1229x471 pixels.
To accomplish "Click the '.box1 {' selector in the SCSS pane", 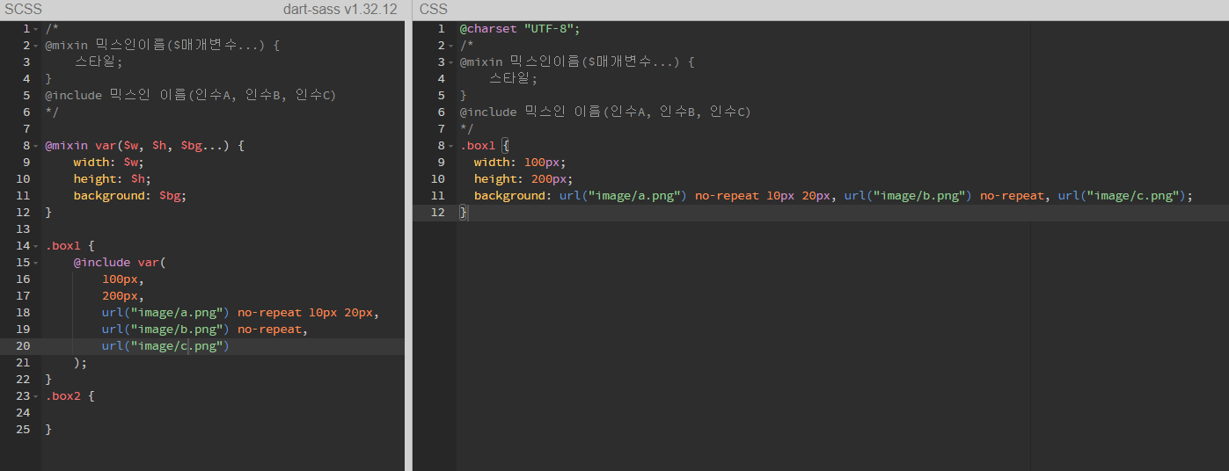I will coord(69,246).
